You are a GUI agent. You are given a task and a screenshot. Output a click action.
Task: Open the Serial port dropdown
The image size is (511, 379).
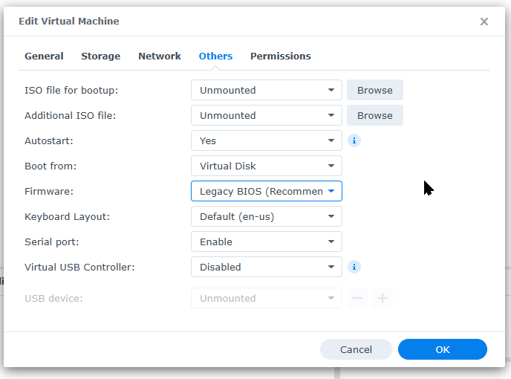(x=266, y=242)
